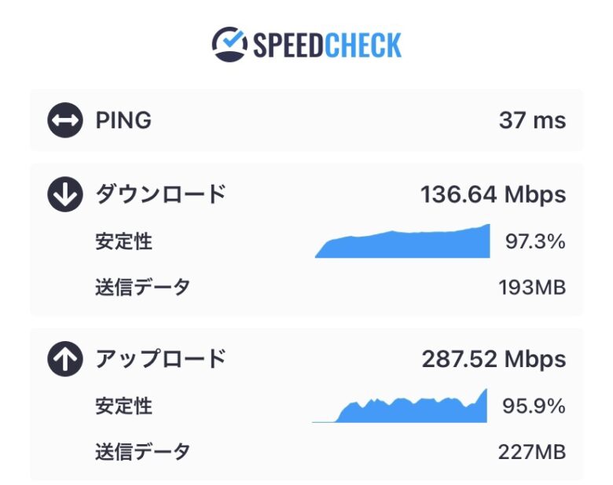The image size is (613, 485).
Task: Click the upload up-arrow icon
Action: [65, 358]
